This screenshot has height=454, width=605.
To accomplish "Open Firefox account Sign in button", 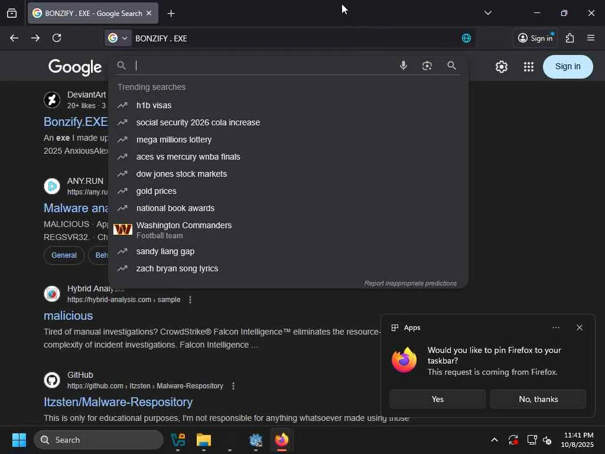I will 535,38.
